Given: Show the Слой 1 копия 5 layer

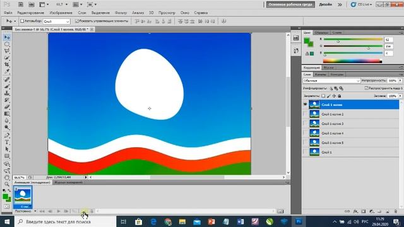Looking at the screenshot, I should (x=306, y=143).
